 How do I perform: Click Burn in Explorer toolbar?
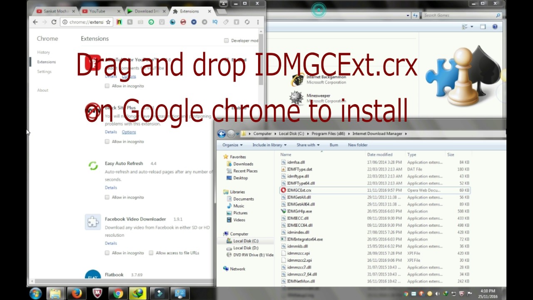pyautogui.click(x=334, y=145)
